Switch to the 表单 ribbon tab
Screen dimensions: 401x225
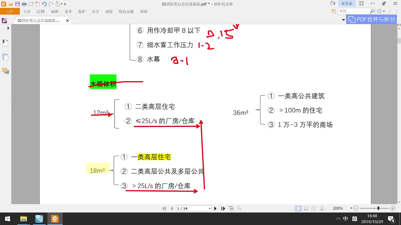coord(68,12)
